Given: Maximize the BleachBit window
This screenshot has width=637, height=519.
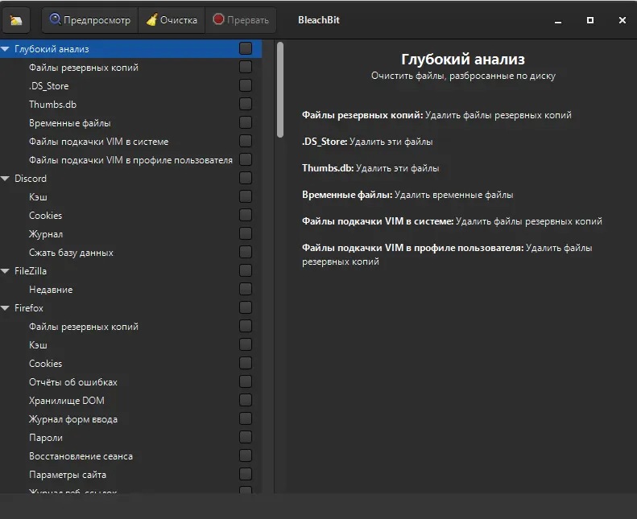Looking at the screenshot, I should 590,20.
